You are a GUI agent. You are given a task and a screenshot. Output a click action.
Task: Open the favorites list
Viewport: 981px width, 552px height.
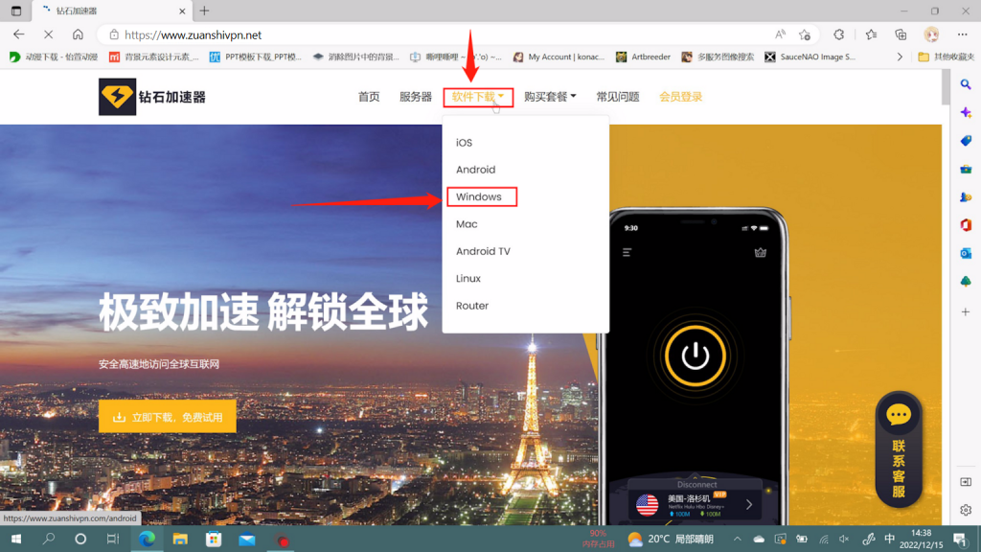[871, 34]
